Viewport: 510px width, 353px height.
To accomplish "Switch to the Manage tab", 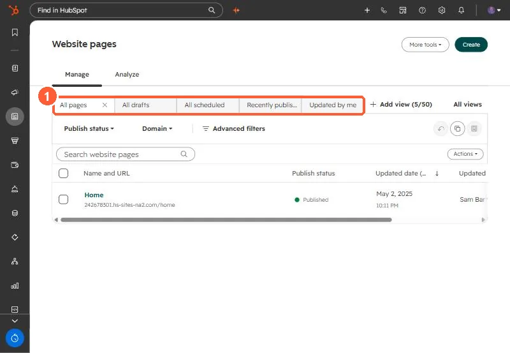I will click(77, 74).
